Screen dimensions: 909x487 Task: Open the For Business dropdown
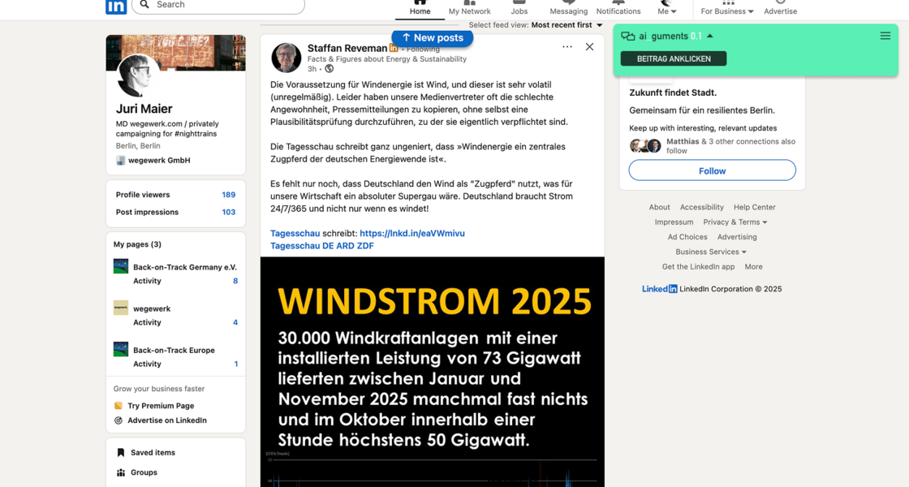pos(727,11)
